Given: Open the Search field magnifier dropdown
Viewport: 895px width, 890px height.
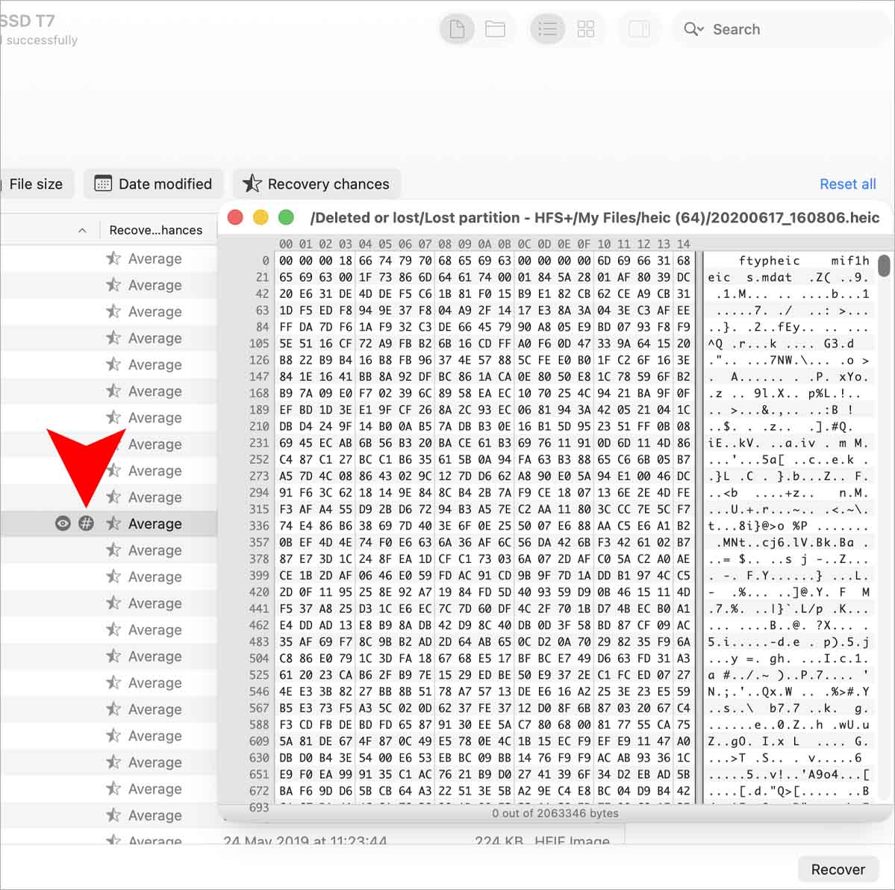Looking at the screenshot, I should 693,29.
